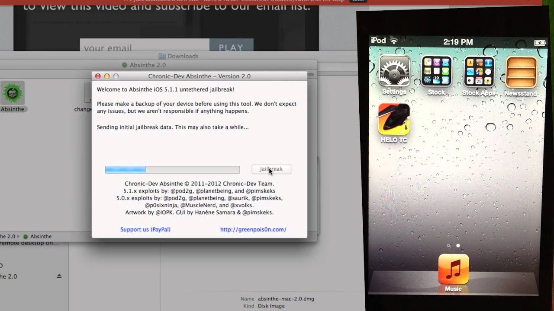The height and width of the screenshot is (311, 554).
Task: Click the Disk Image kind label
Action: point(271,306)
